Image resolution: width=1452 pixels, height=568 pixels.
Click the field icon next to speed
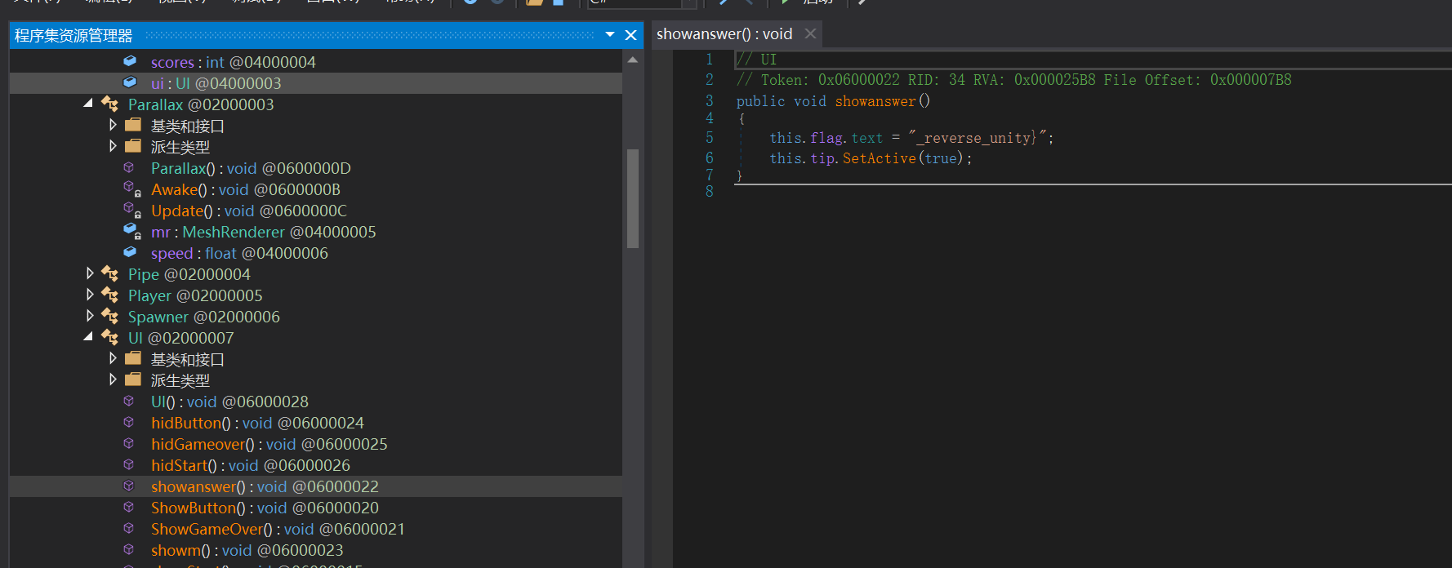click(x=130, y=253)
